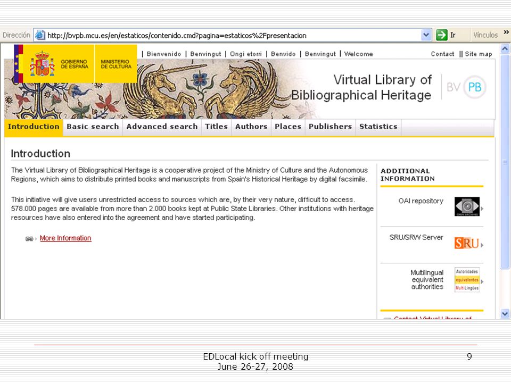Select the Places tab
The height and width of the screenshot is (383, 511).
pyautogui.click(x=288, y=127)
